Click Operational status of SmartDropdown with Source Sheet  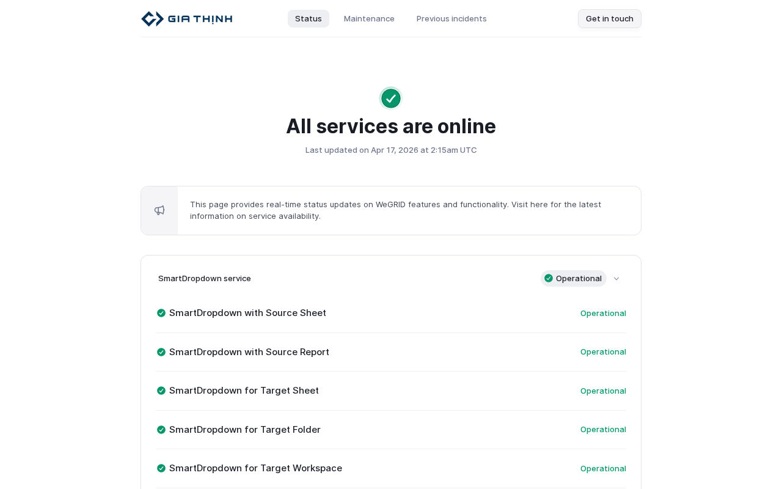point(603,314)
